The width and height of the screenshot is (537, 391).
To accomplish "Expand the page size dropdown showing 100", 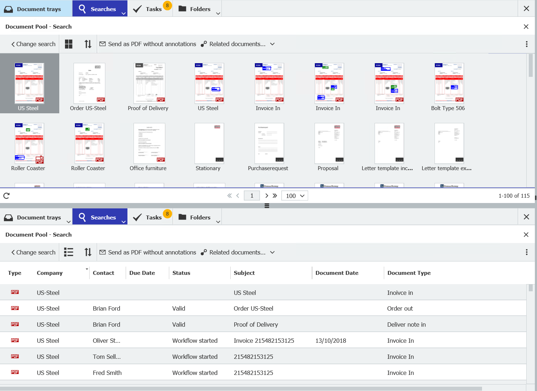I will tap(295, 195).
